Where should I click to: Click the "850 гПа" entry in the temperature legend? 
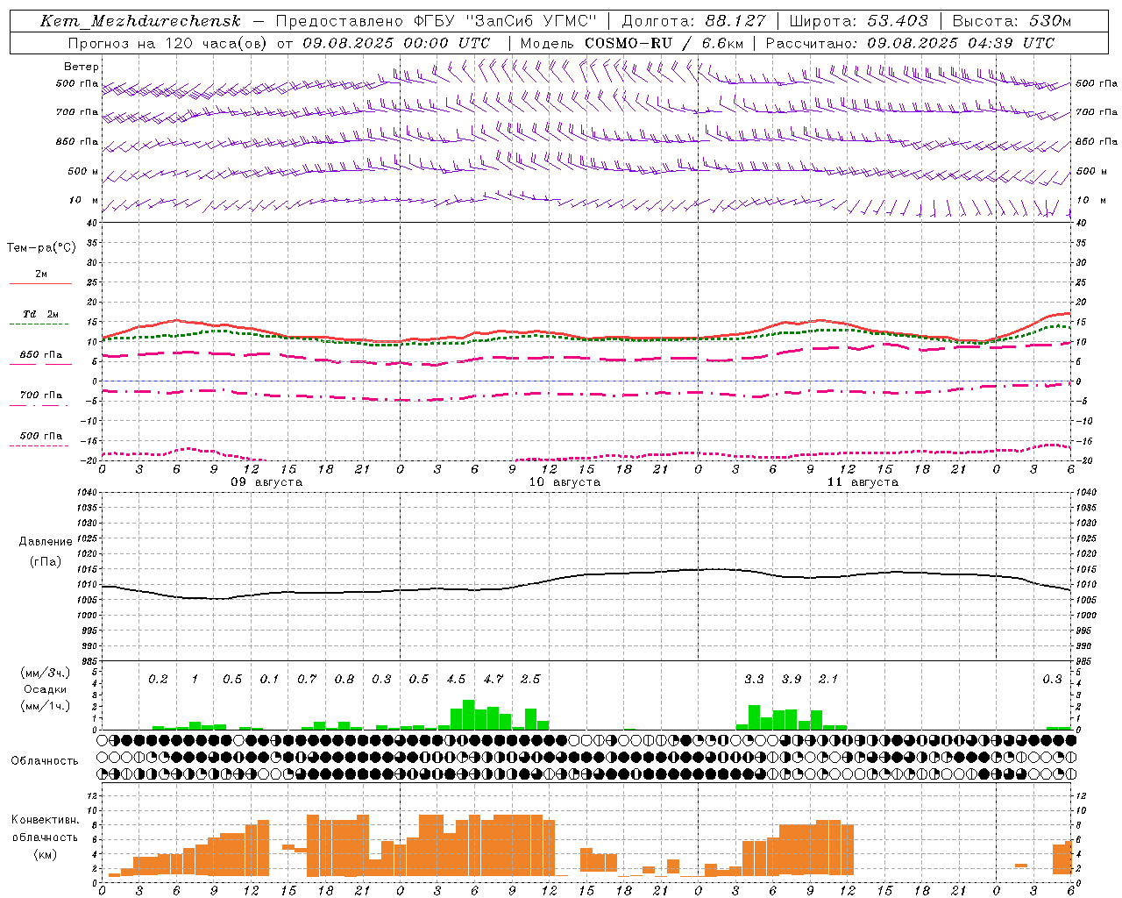click(x=41, y=355)
